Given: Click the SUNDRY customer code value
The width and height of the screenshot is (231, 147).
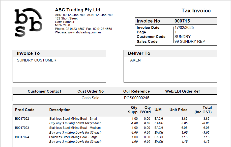Looking at the screenshot, I should tap(183, 37).
